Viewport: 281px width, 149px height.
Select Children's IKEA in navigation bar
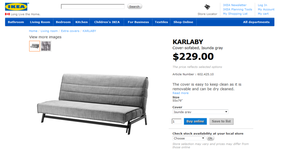coord(107,22)
